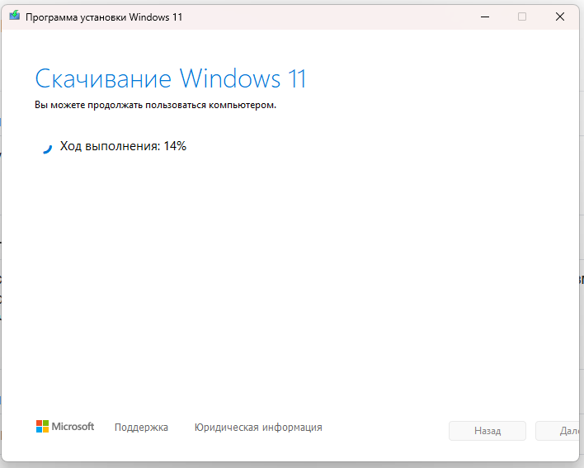Click the Назад button
Viewport: 584px width, 468px height.
(x=487, y=431)
